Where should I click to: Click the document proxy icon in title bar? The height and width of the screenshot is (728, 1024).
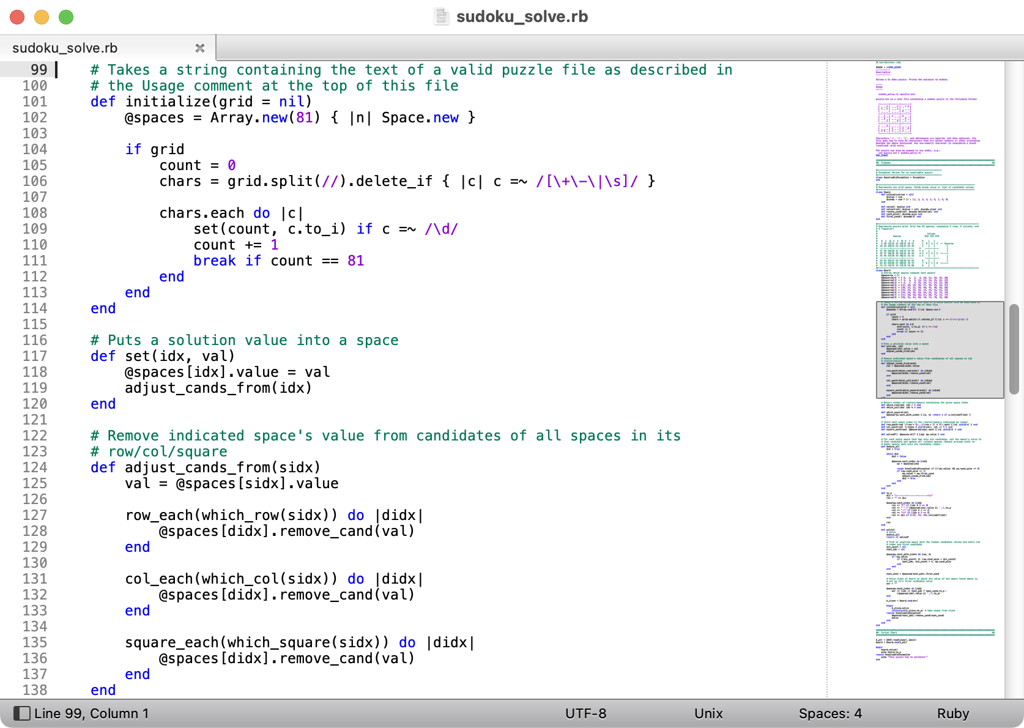442,17
